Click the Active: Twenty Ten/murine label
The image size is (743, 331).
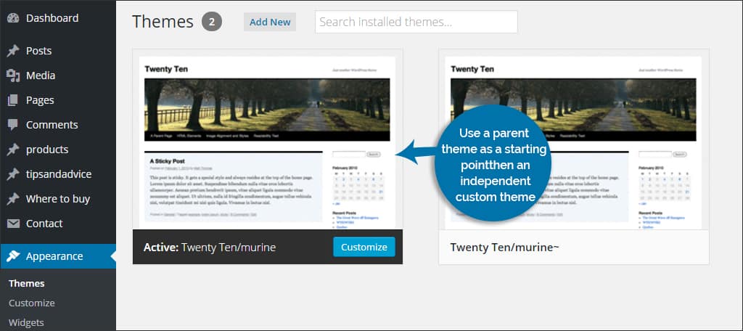(210, 248)
